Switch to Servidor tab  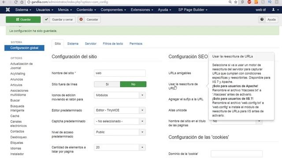click(90, 44)
